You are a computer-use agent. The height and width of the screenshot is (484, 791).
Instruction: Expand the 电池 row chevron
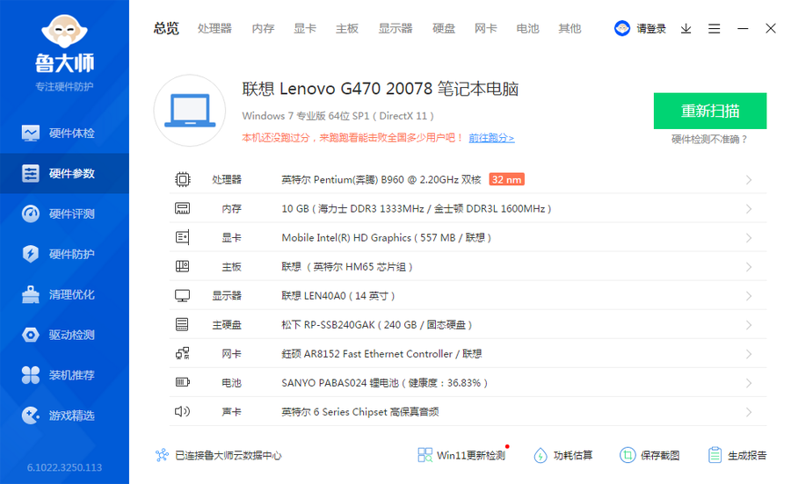point(749,383)
